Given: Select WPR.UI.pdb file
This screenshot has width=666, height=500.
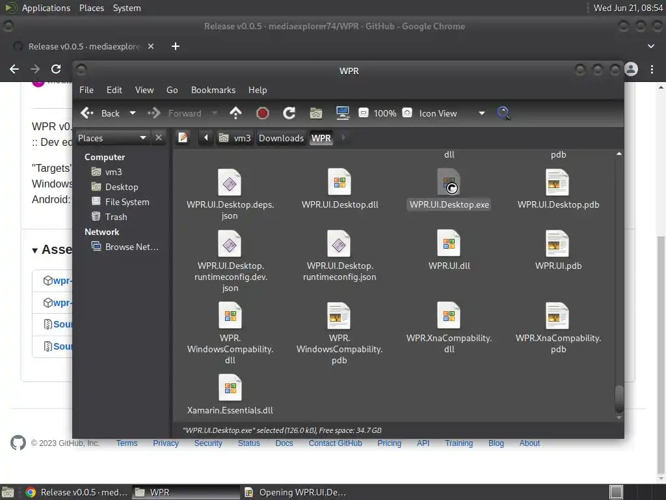Looking at the screenshot, I should tap(558, 250).
